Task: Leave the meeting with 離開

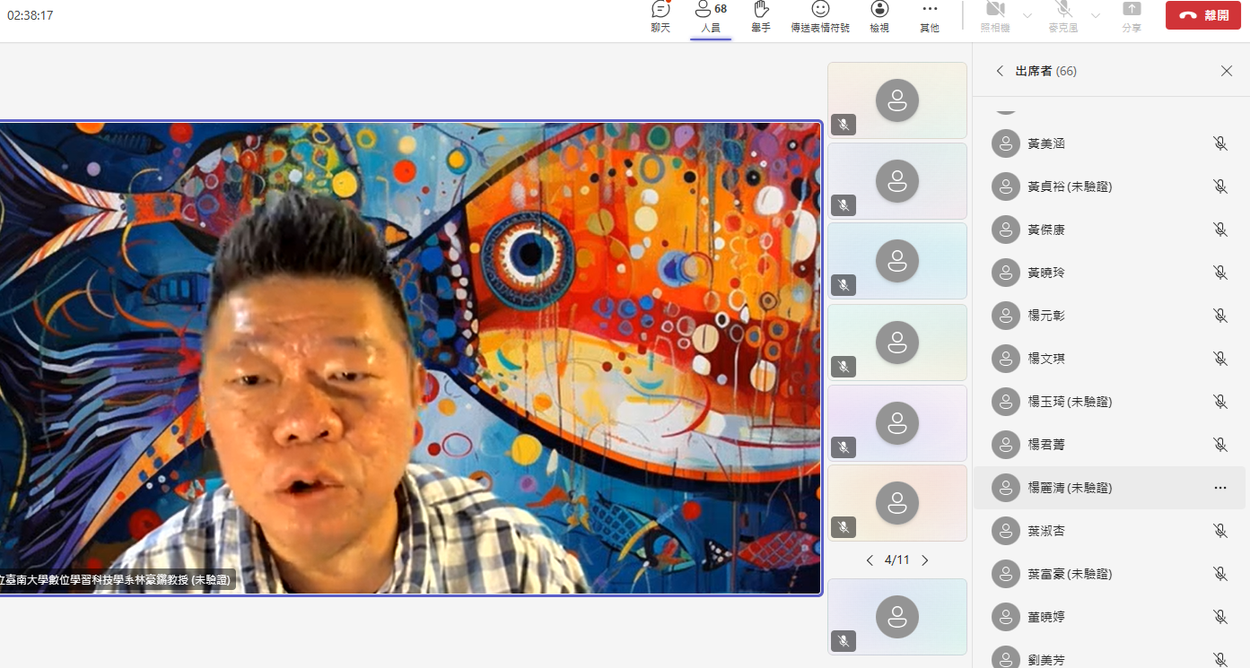Action: coord(1203,15)
